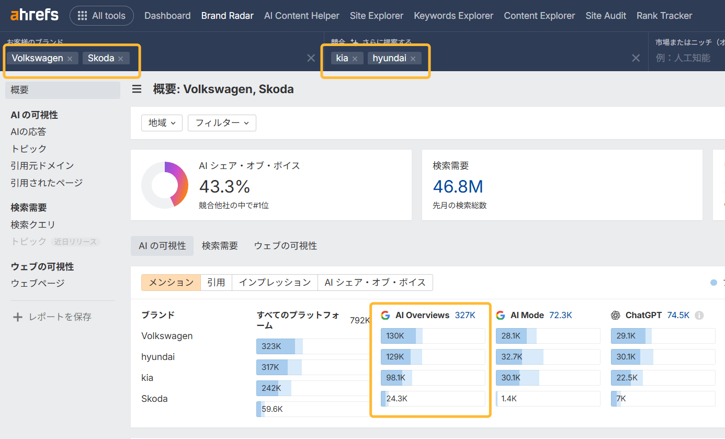This screenshot has height=439, width=725.
Task: Click the hamburger icon beside the overview title
Action: 137,89
